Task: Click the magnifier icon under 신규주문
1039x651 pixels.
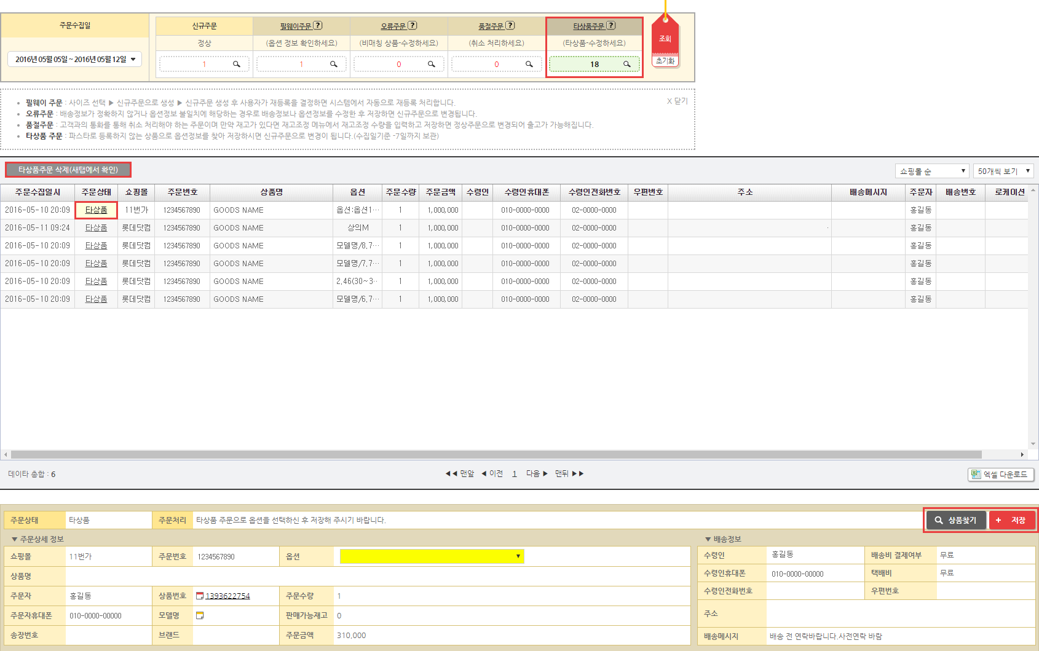Action: pos(236,64)
